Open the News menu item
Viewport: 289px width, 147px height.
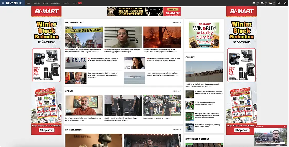(28, 3)
